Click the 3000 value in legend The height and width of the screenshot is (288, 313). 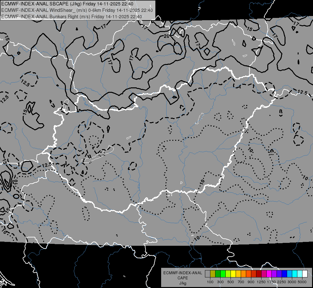(x=292, y=282)
